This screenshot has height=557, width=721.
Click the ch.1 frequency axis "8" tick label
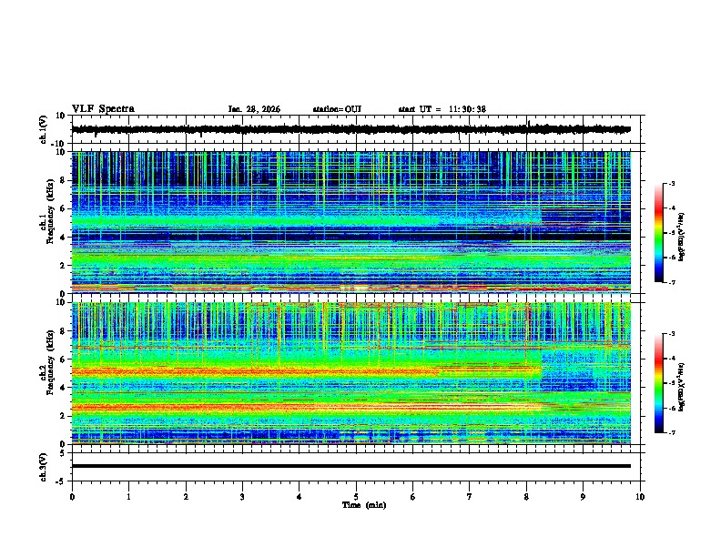coord(63,180)
